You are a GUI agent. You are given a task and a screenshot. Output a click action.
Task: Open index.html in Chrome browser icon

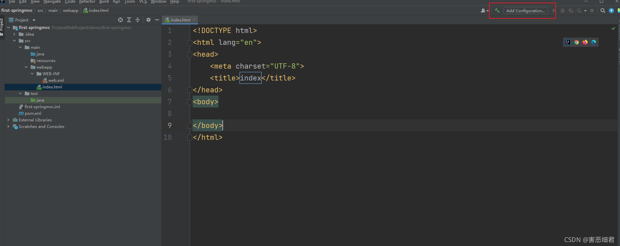point(576,42)
